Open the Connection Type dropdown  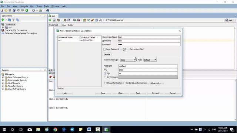point(128,60)
